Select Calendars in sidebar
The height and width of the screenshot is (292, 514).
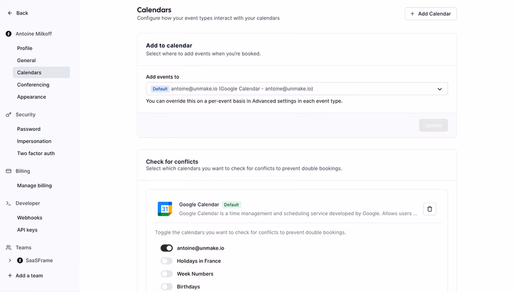pos(41,73)
